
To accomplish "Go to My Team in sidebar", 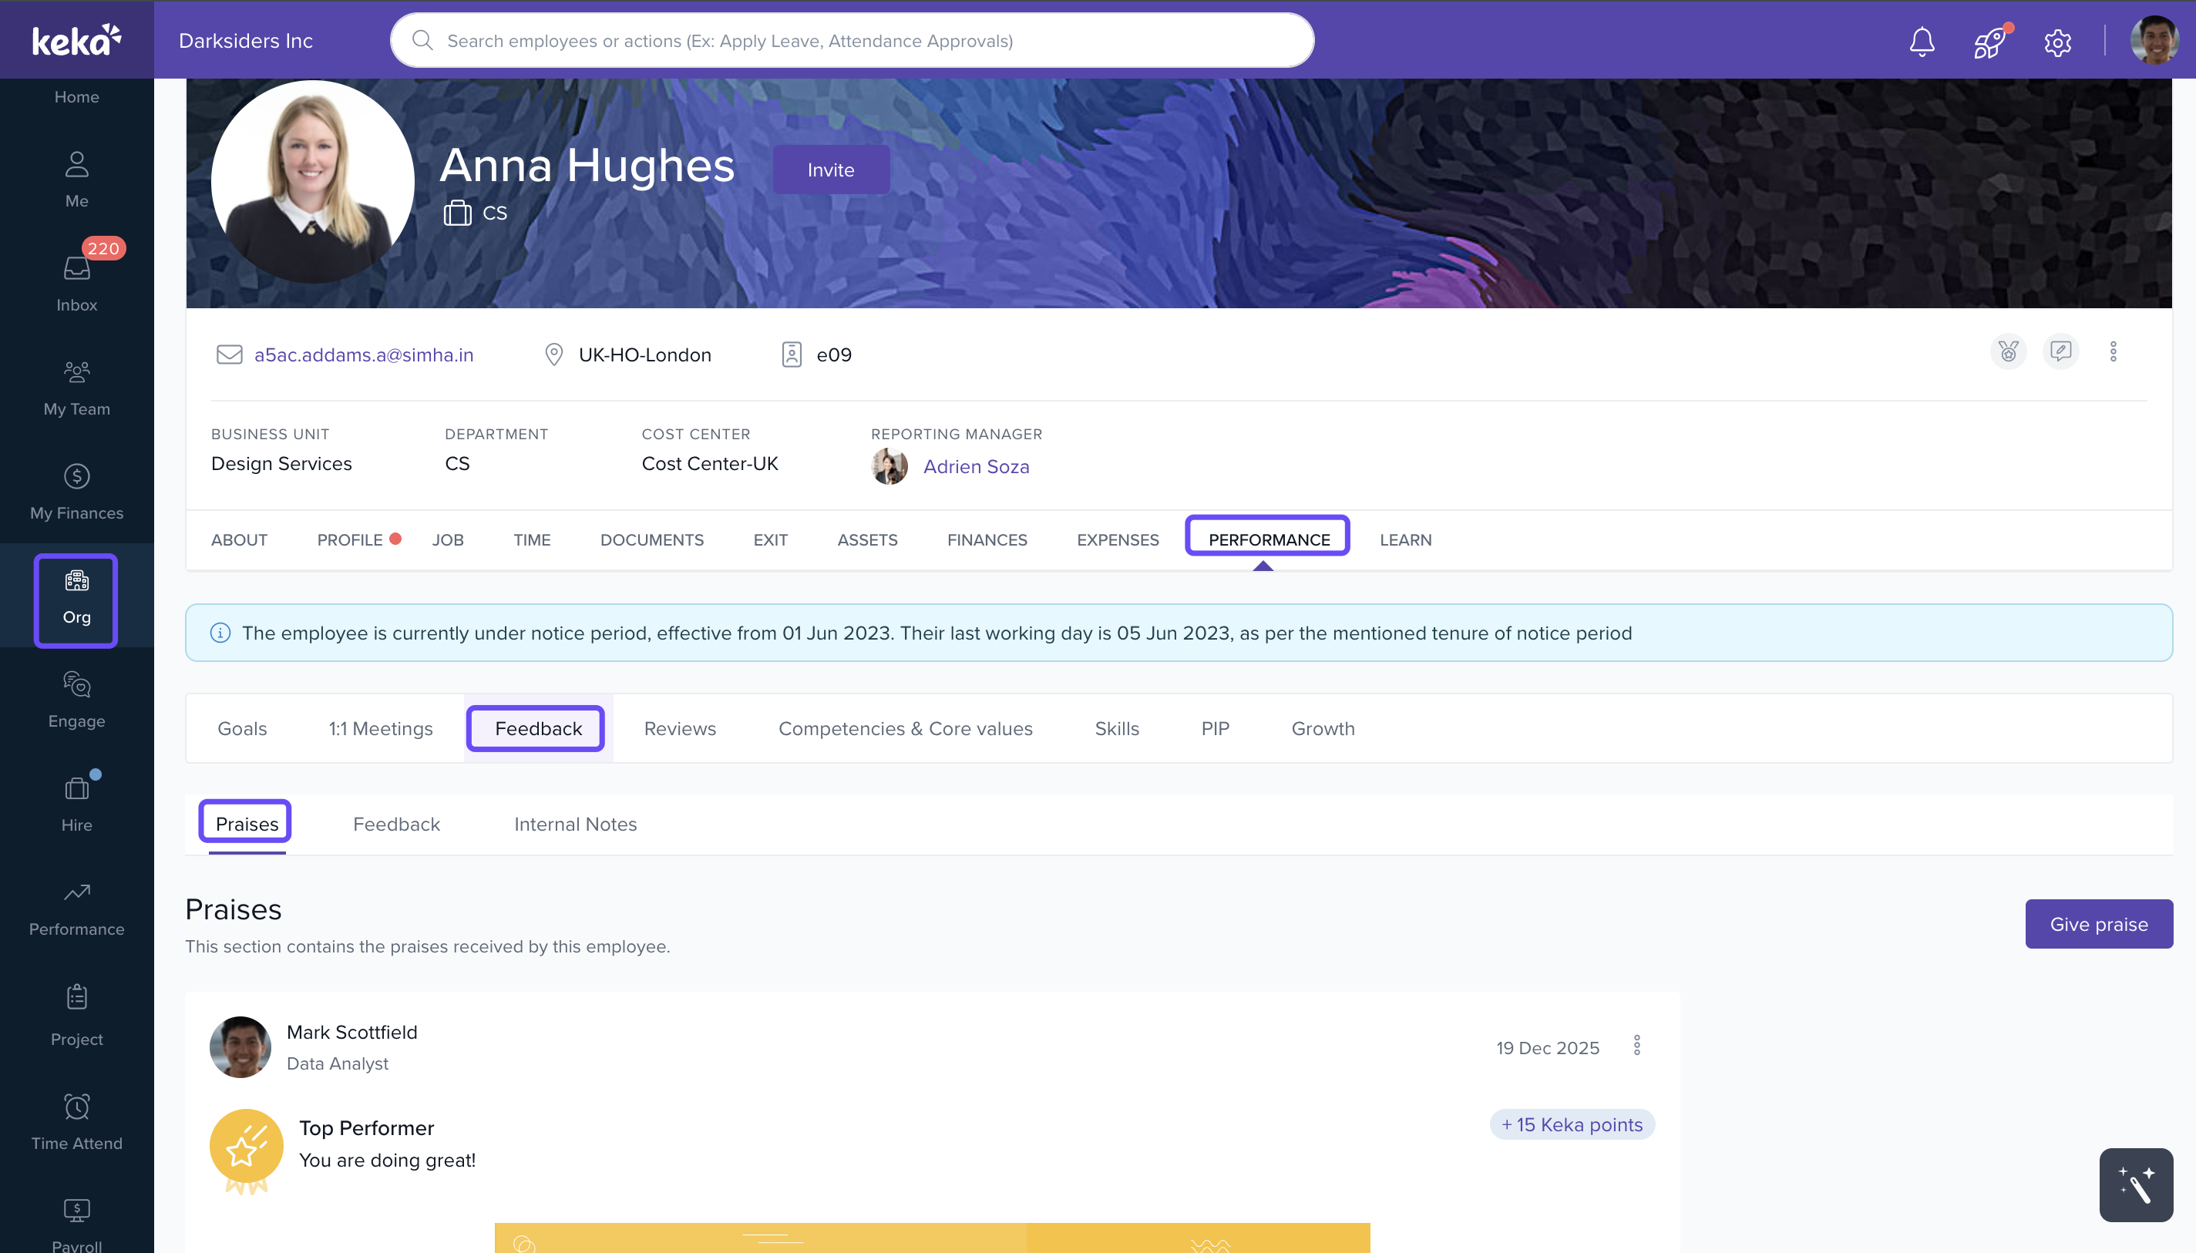I will click(76, 388).
